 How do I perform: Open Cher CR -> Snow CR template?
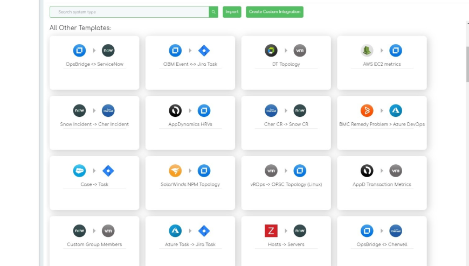coord(286,124)
